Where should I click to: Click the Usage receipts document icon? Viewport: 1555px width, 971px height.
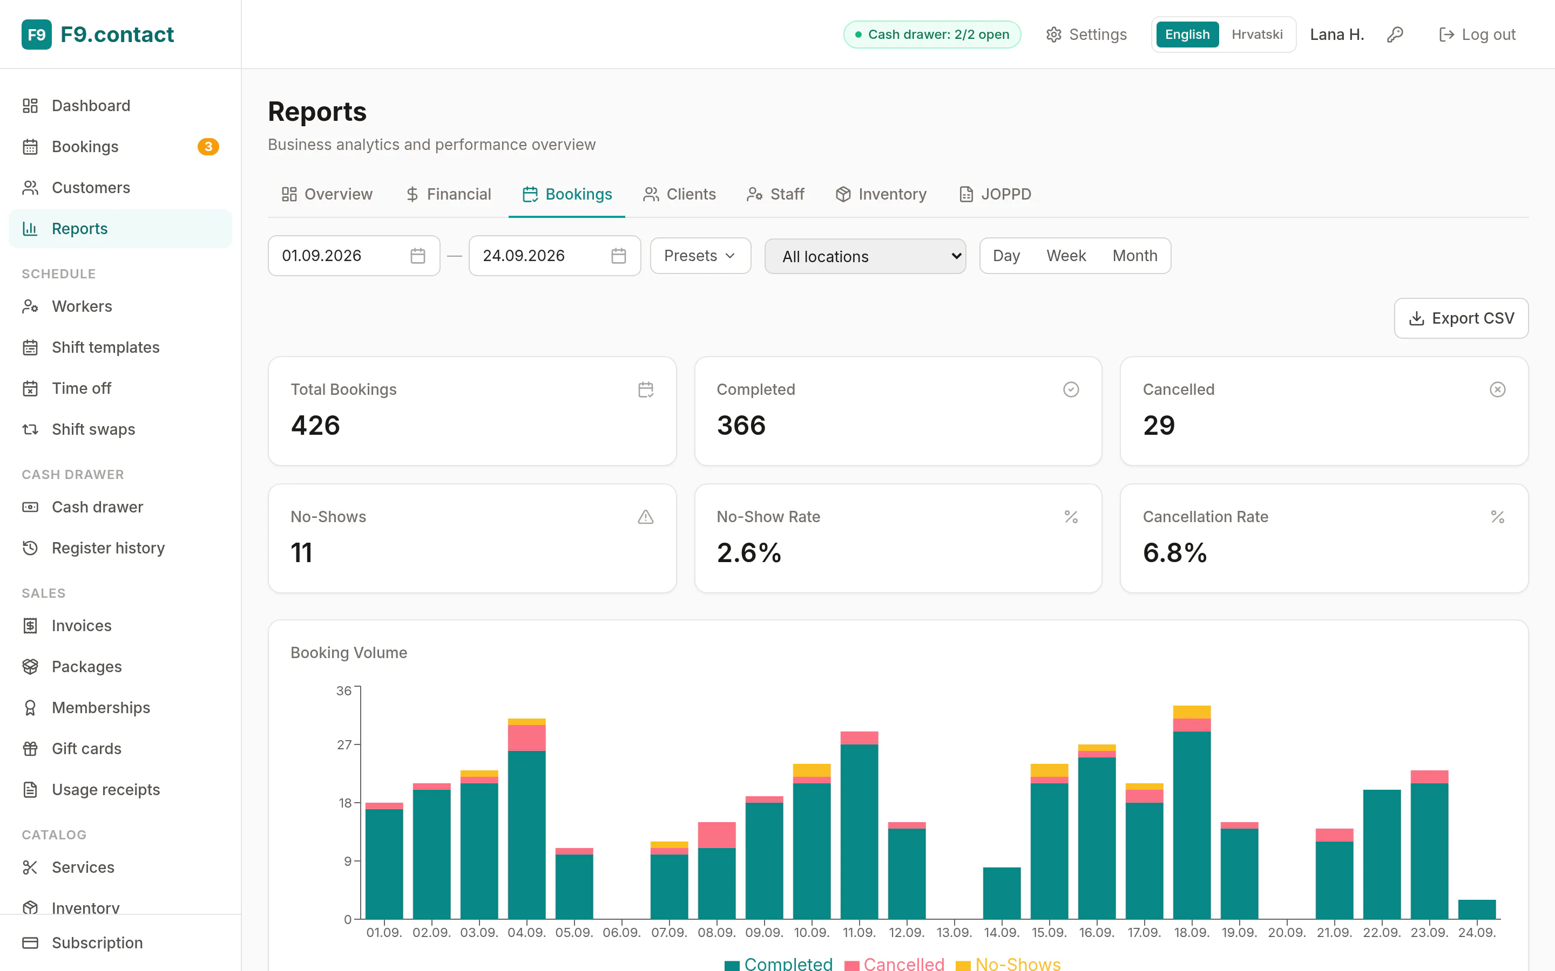(x=30, y=790)
